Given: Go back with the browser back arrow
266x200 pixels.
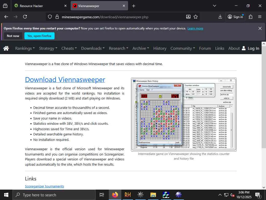Looking at the screenshot, I should click(6, 17).
